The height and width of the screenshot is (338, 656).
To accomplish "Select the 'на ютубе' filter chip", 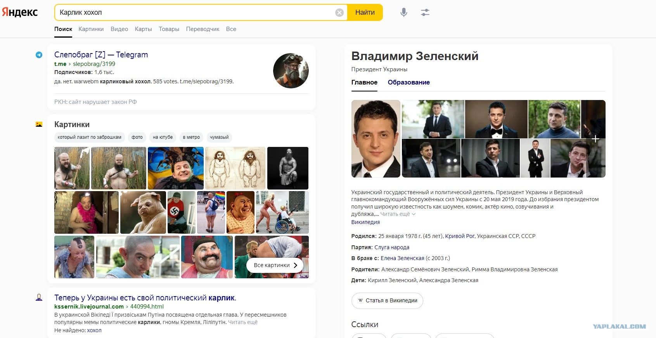I will pyautogui.click(x=163, y=137).
